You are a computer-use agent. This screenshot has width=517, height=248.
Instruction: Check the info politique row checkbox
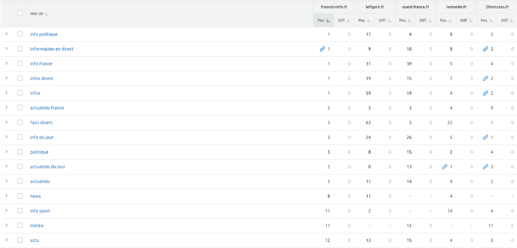[20, 34]
